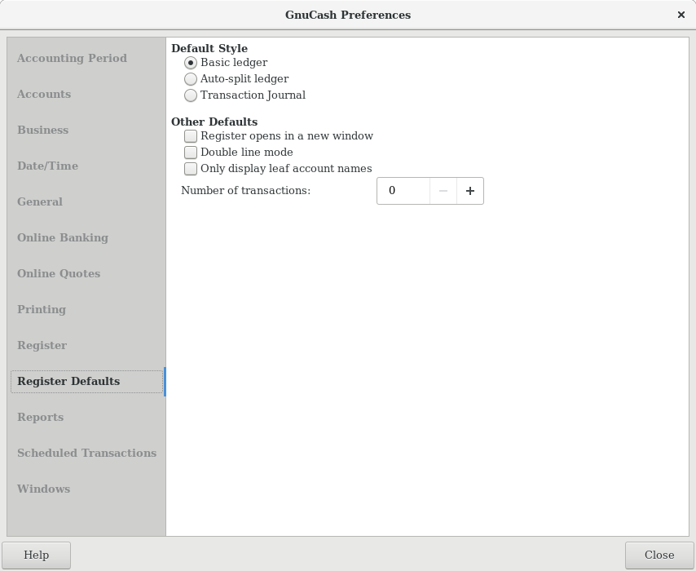Go to the Scheduled Transactions tab
696x571 pixels.
pos(86,454)
